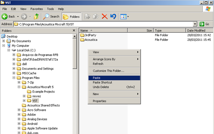The width and height of the screenshot is (214, 134).
Task: Open the Favorites menu
Action: 37,9
